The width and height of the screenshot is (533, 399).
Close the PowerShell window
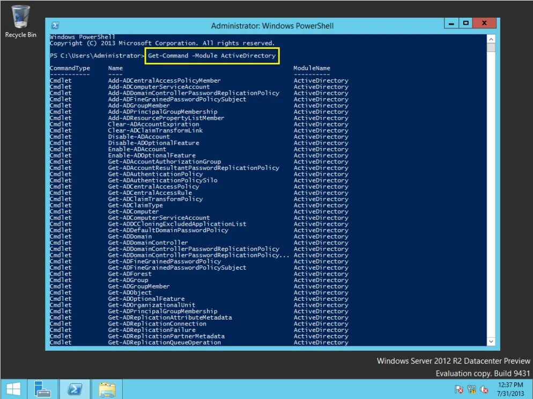point(485,24)
